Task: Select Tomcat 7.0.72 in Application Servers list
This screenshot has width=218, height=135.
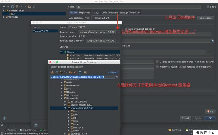Action: pyautogui.click(x=45, y=31)
